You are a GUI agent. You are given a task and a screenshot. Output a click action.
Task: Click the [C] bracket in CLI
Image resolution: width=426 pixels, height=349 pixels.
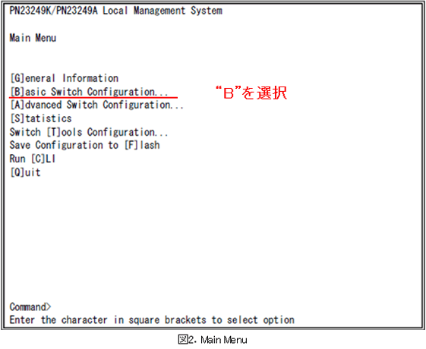[x=38, y=159]
